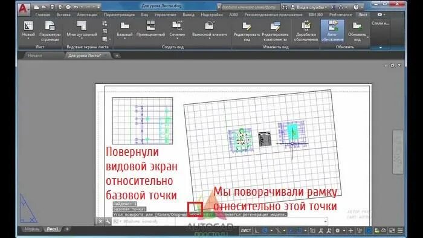423x238 pixels.
Task: Toggle Авто-обновление auto update
Action: 332,31
